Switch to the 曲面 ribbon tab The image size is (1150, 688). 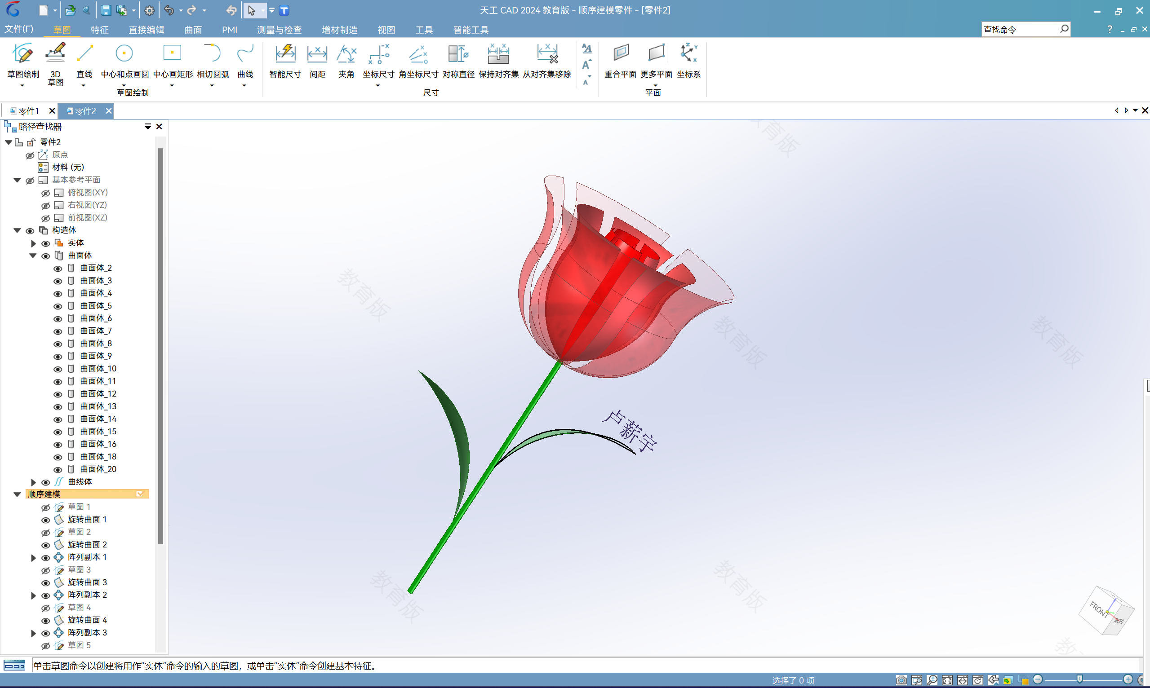tap(193, 30)
